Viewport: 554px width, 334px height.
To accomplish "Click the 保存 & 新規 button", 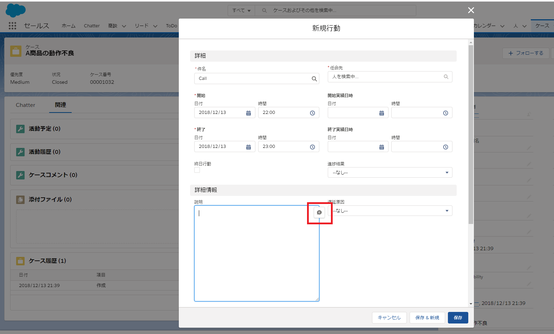I will pos(427,318).
